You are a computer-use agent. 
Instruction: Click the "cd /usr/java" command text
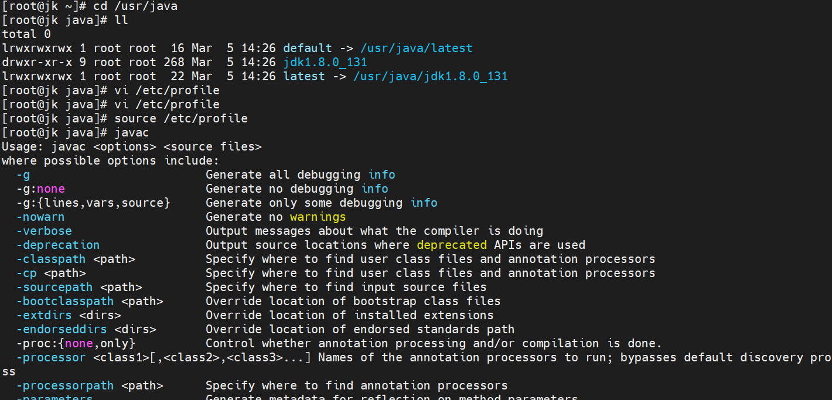135,6
